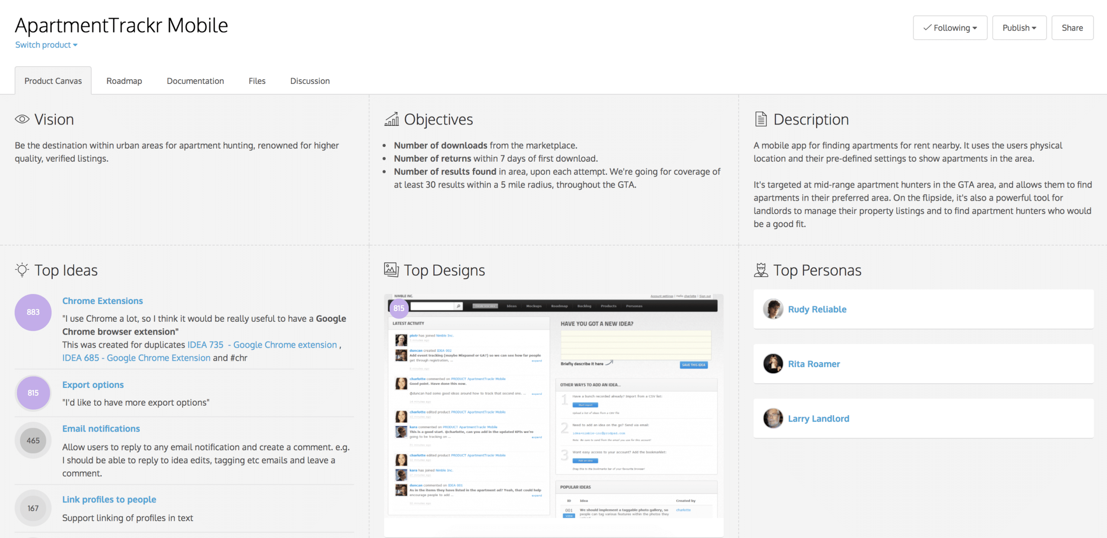This screenshot has width=1107, height=538.
Task: Follow the IDEA 735 Google Chrome extension link
Action: tap(262, 345)
